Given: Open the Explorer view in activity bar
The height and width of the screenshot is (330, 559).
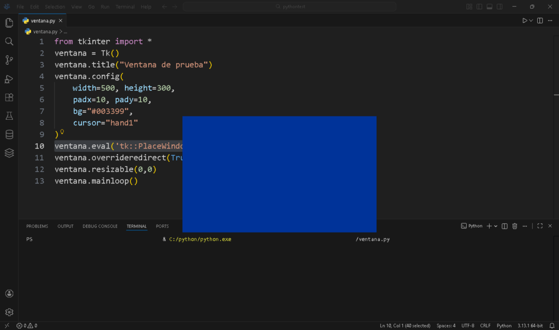Looking at the screenshot, I should pos(9,23).
